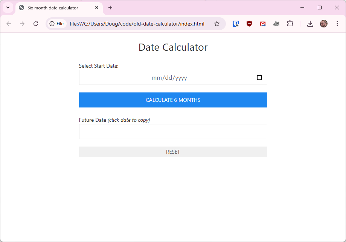
Task: Open the Chrome three-dot menu
Action: click(x=337, y=24)
